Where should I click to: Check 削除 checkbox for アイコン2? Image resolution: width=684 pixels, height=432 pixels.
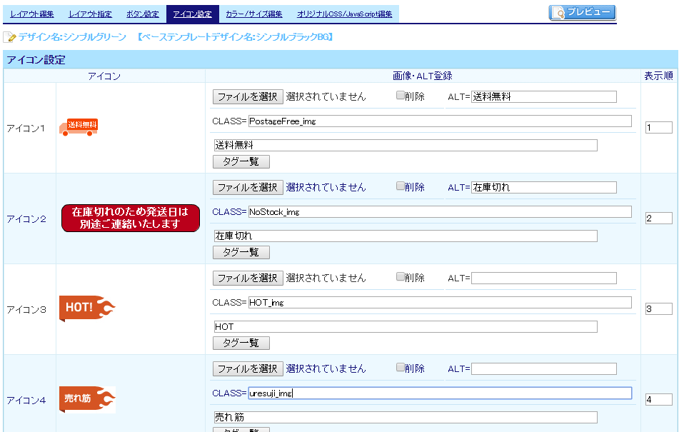tap(400, 186)
